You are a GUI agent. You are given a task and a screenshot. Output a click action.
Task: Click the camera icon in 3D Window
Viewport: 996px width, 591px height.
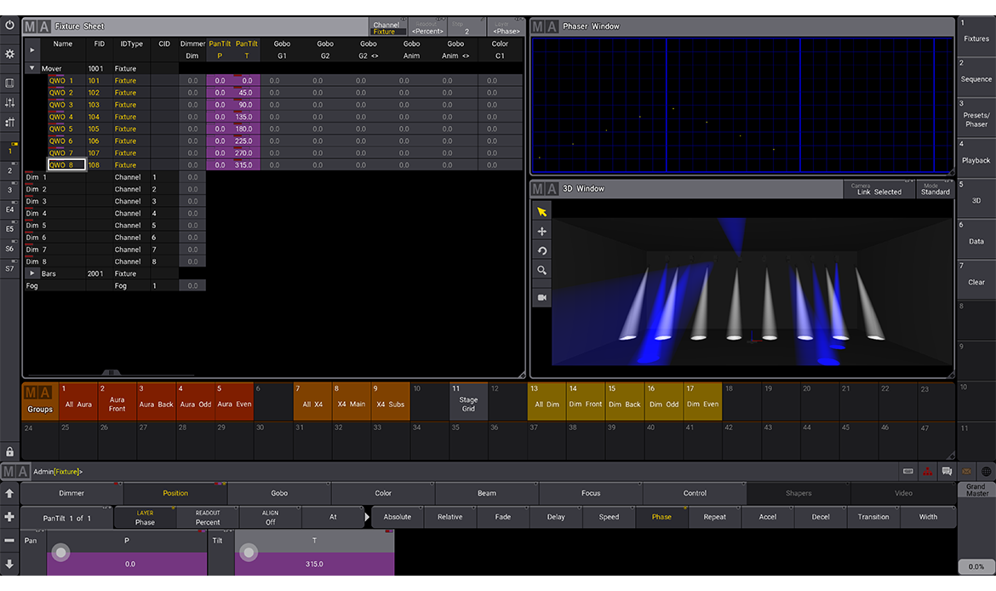541,297
